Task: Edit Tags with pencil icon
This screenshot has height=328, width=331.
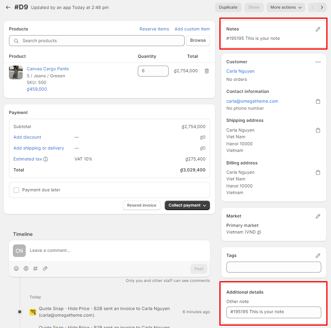Action: [318, 256]
